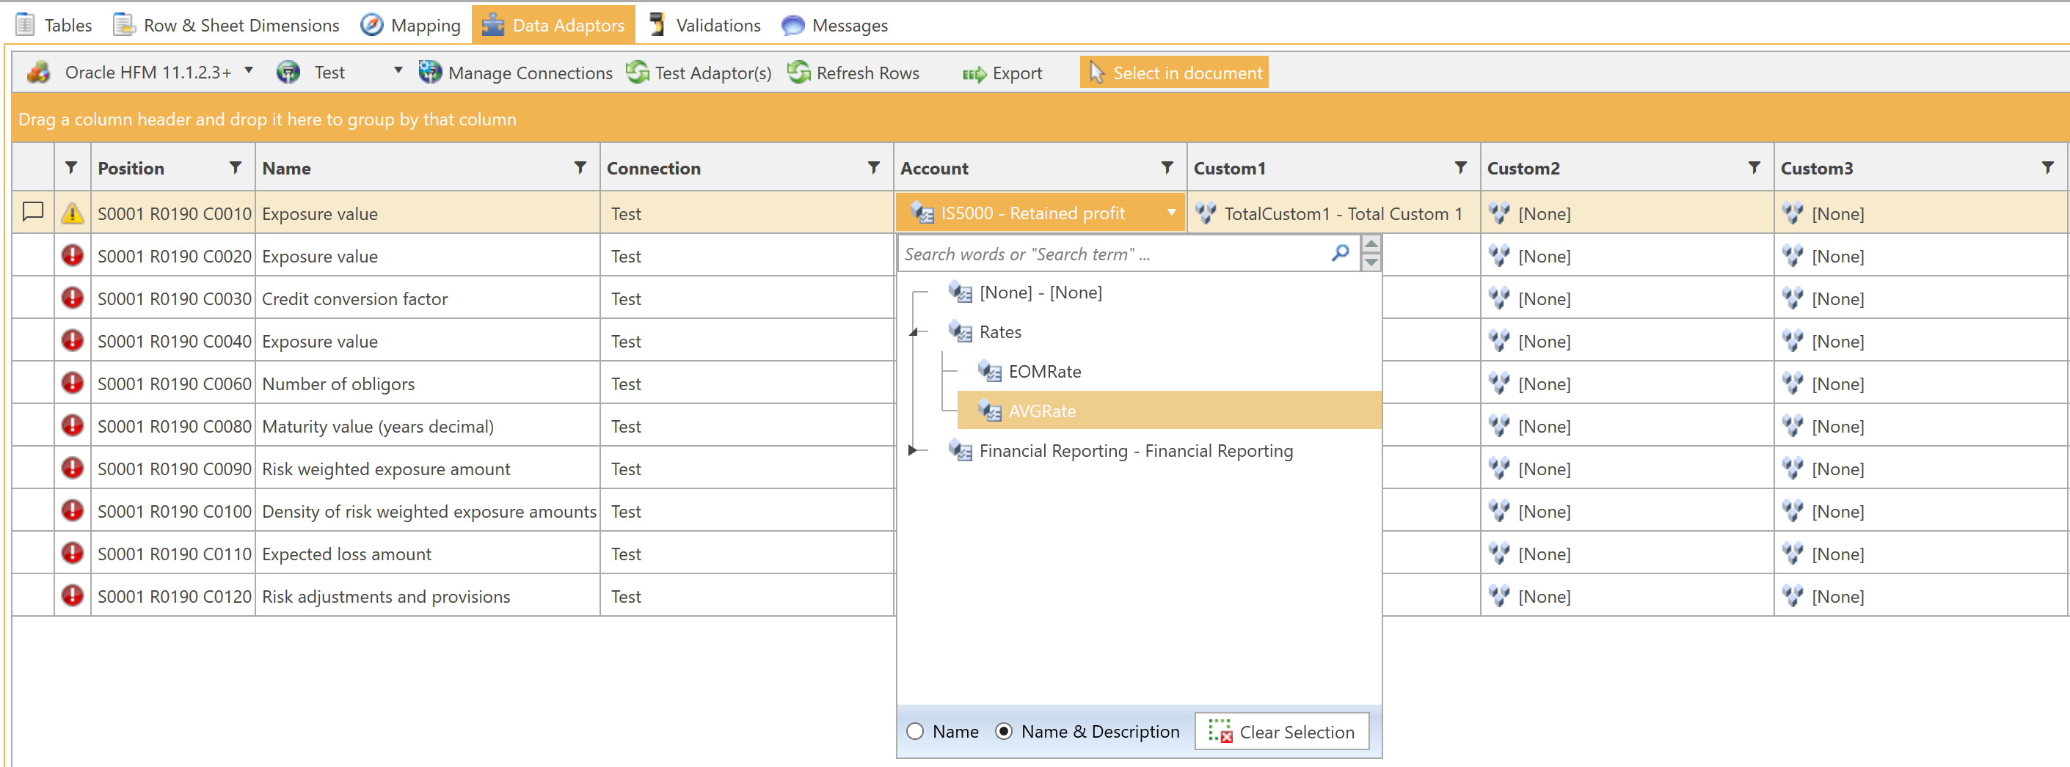
Task: Open the Tables tab
Action: (x=54, y=25)
